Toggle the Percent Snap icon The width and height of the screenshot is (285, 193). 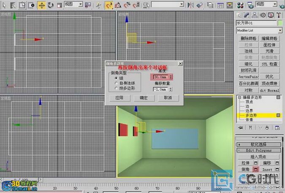point(127,6)
